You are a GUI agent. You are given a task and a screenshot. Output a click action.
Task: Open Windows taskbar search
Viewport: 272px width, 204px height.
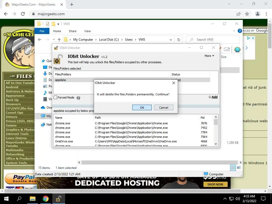click(x=19, y=199)
